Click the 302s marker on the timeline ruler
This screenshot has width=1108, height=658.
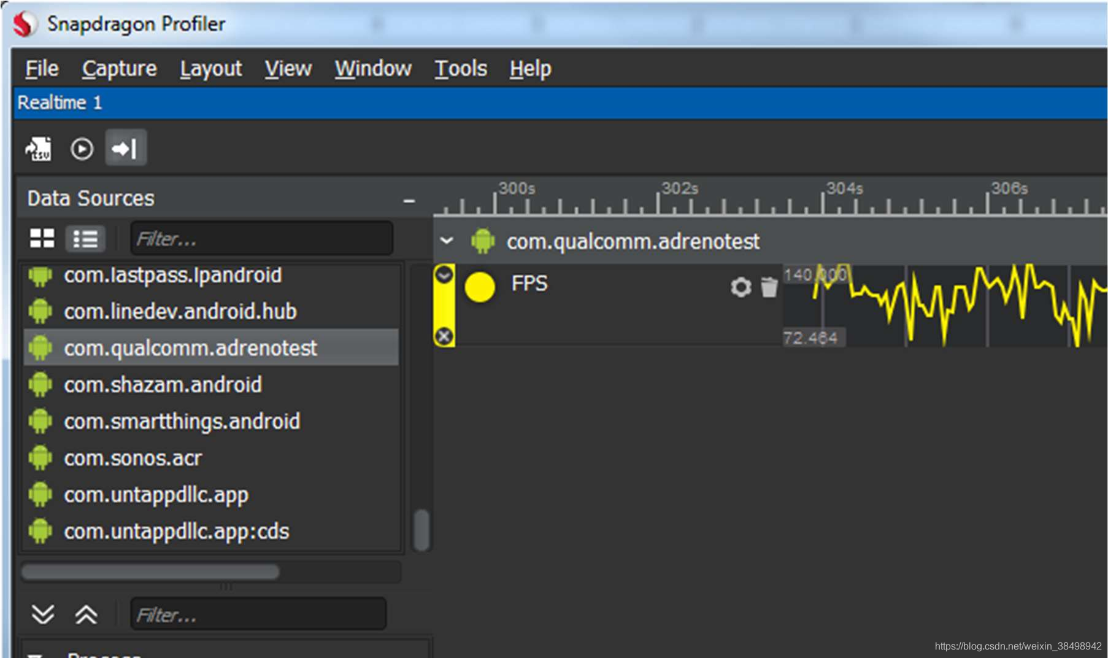click(680, 188)
